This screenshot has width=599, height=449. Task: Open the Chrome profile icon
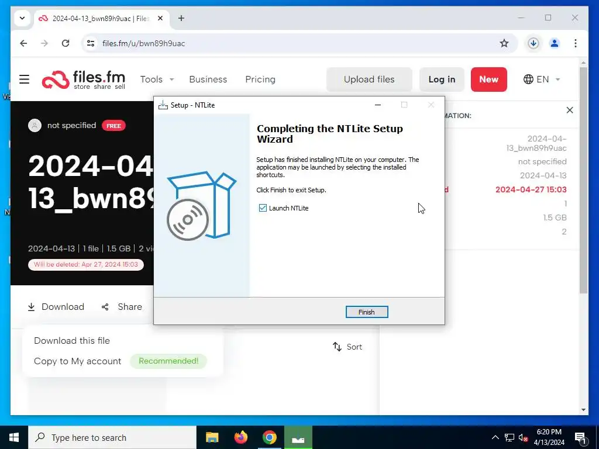(555, 43)
